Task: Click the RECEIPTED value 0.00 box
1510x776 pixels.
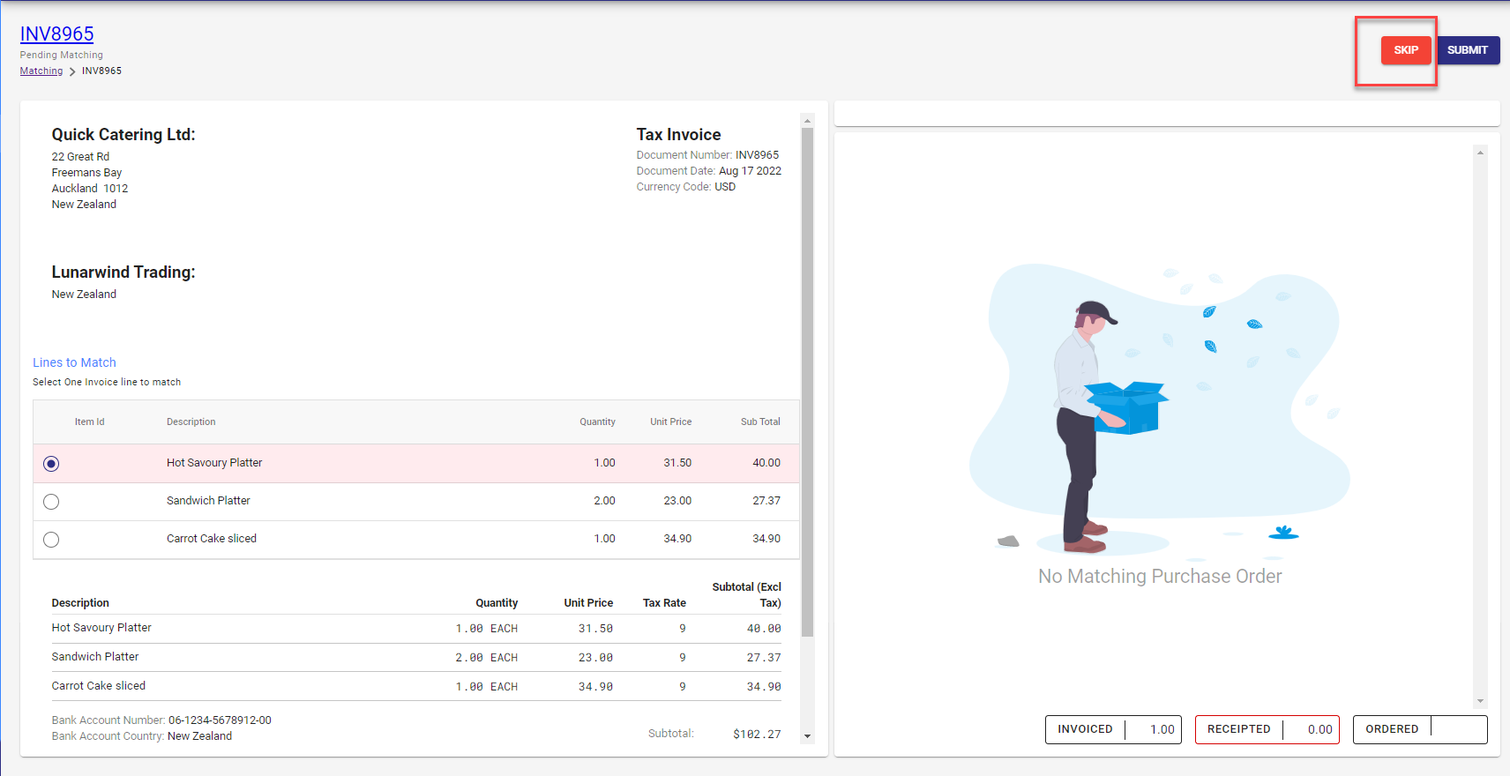Action: click(x=1267, y=729)
